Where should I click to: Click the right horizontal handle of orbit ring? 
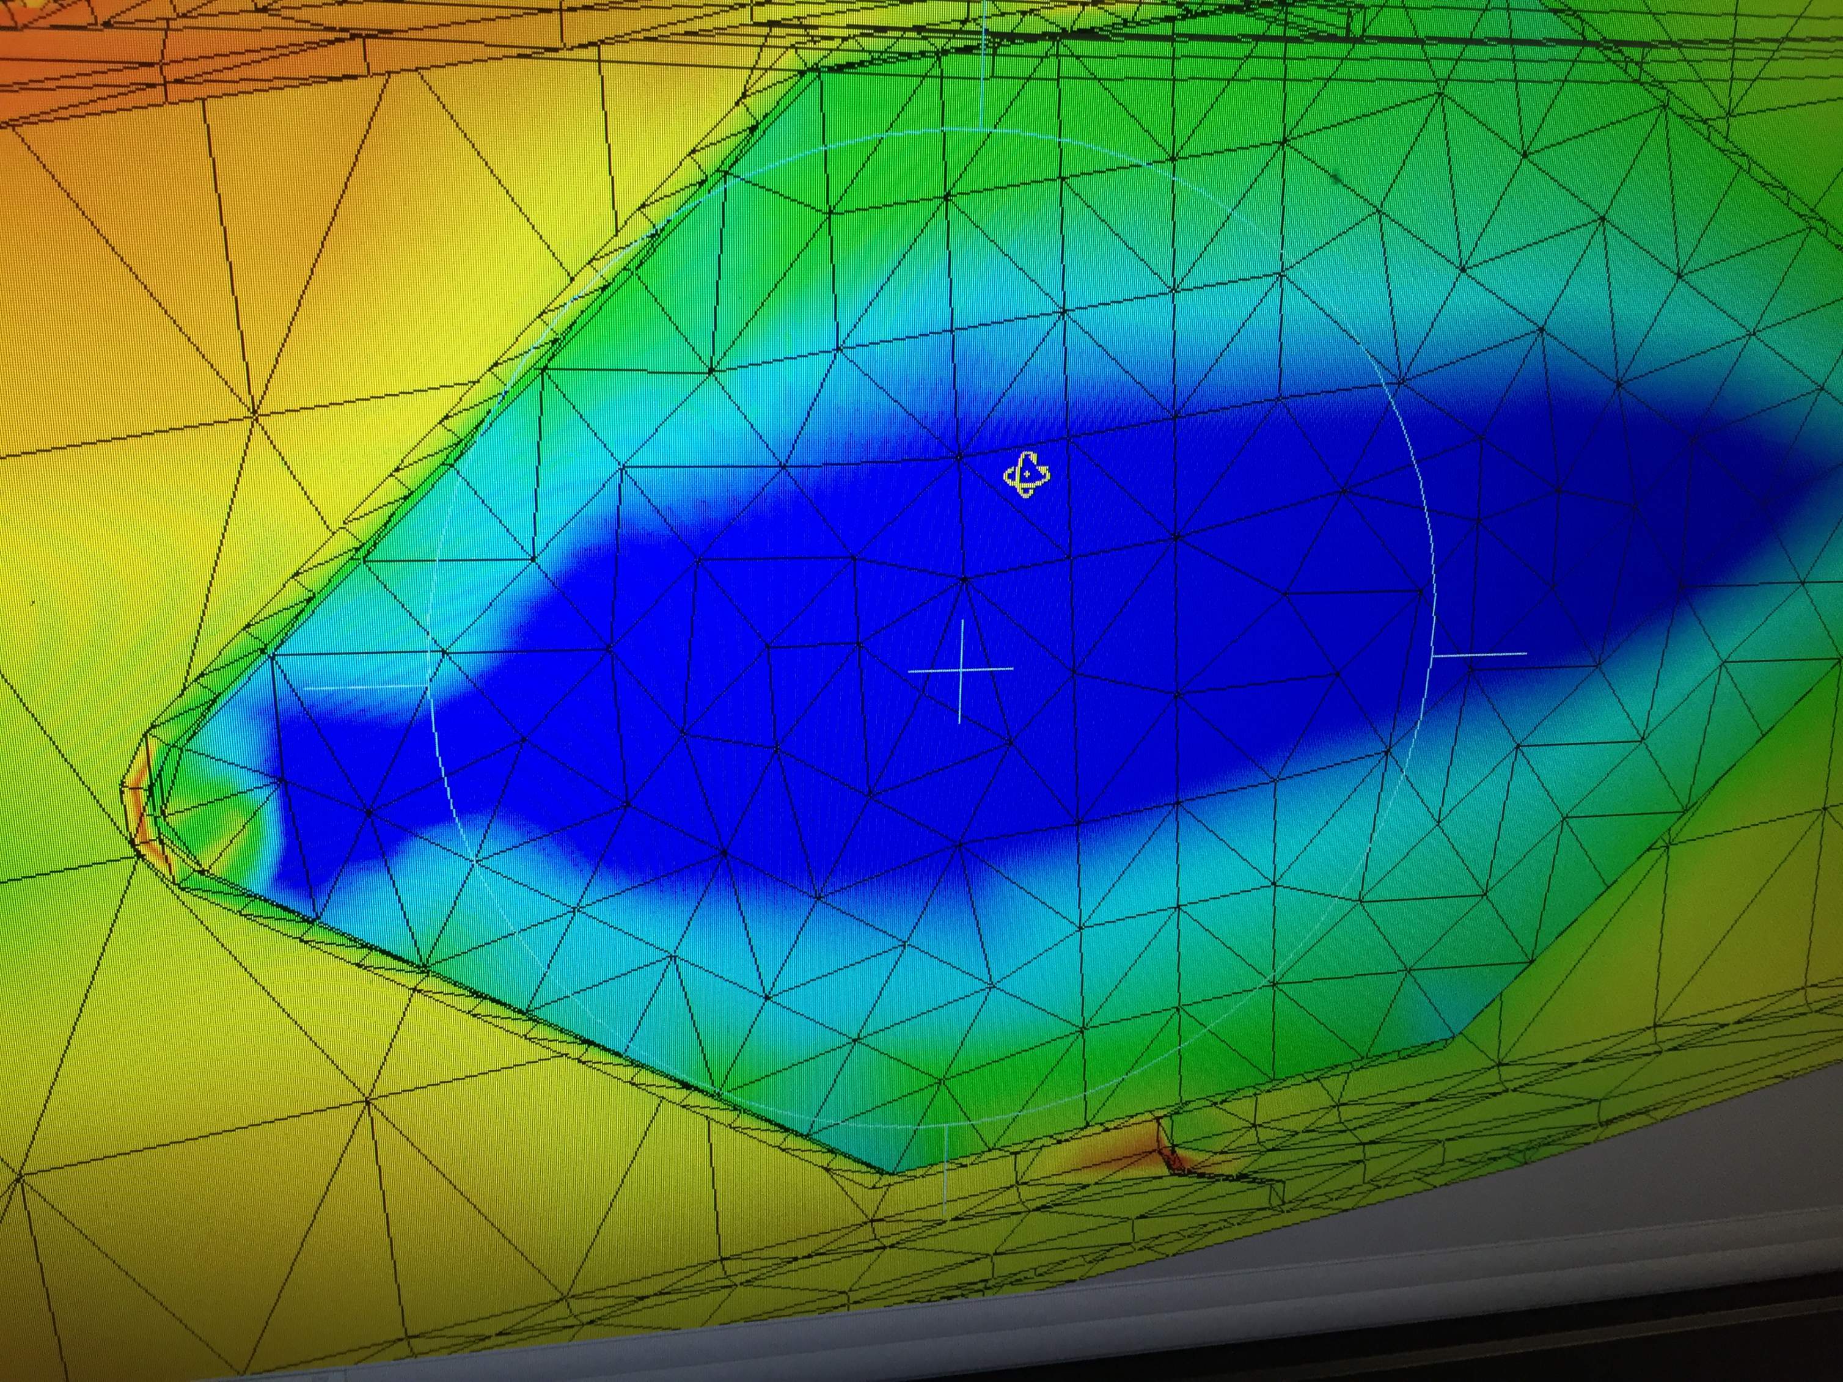pos(1480,654)
